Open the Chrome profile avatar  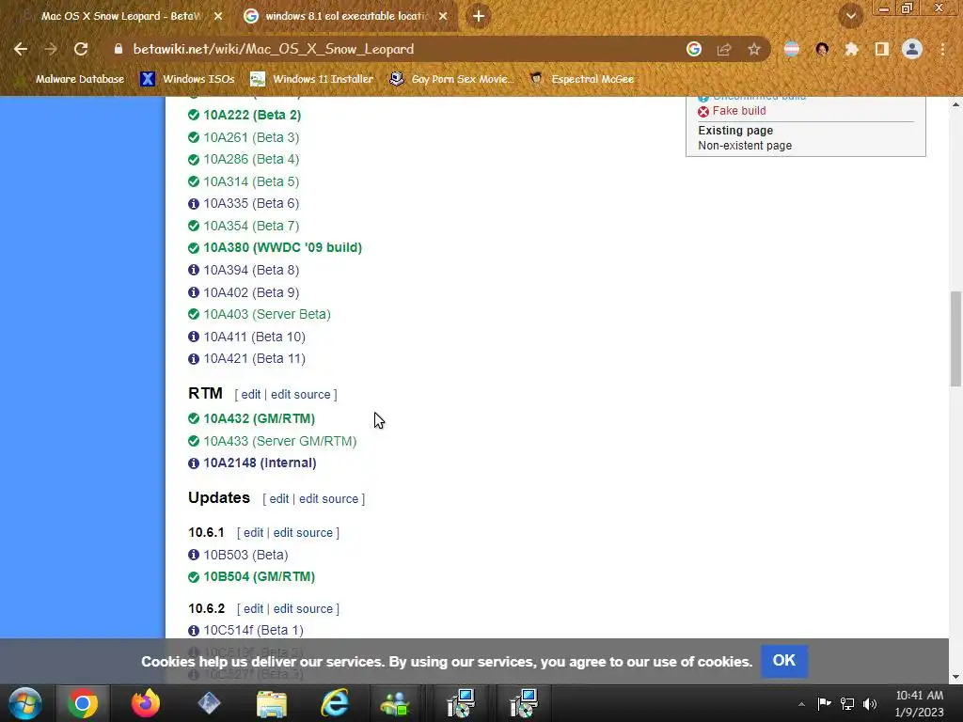pos(912,49)
